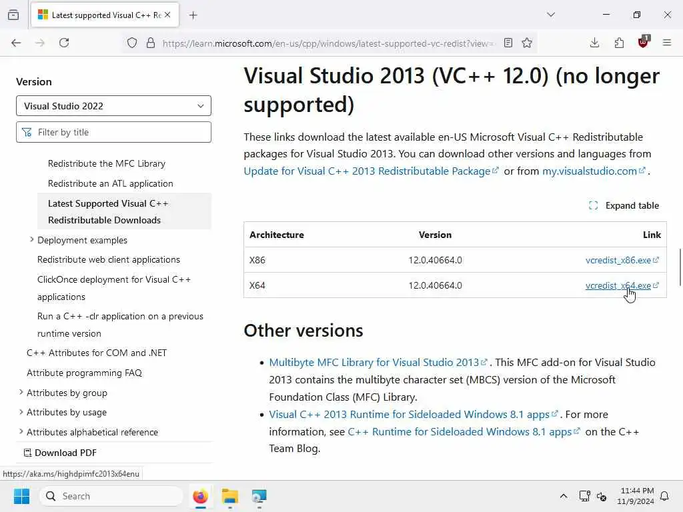Viewport: 683px width, 512px height.
Task: Close the Latest supported Visual C++ tab
Action: click(167, 15)
